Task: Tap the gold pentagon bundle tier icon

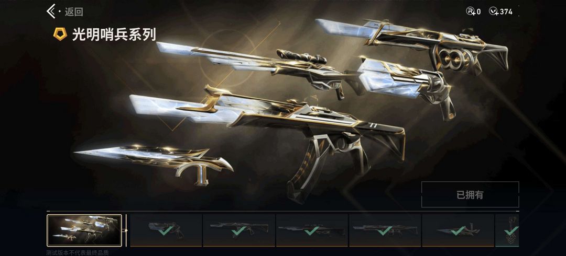Action: [x=60, y=34]
